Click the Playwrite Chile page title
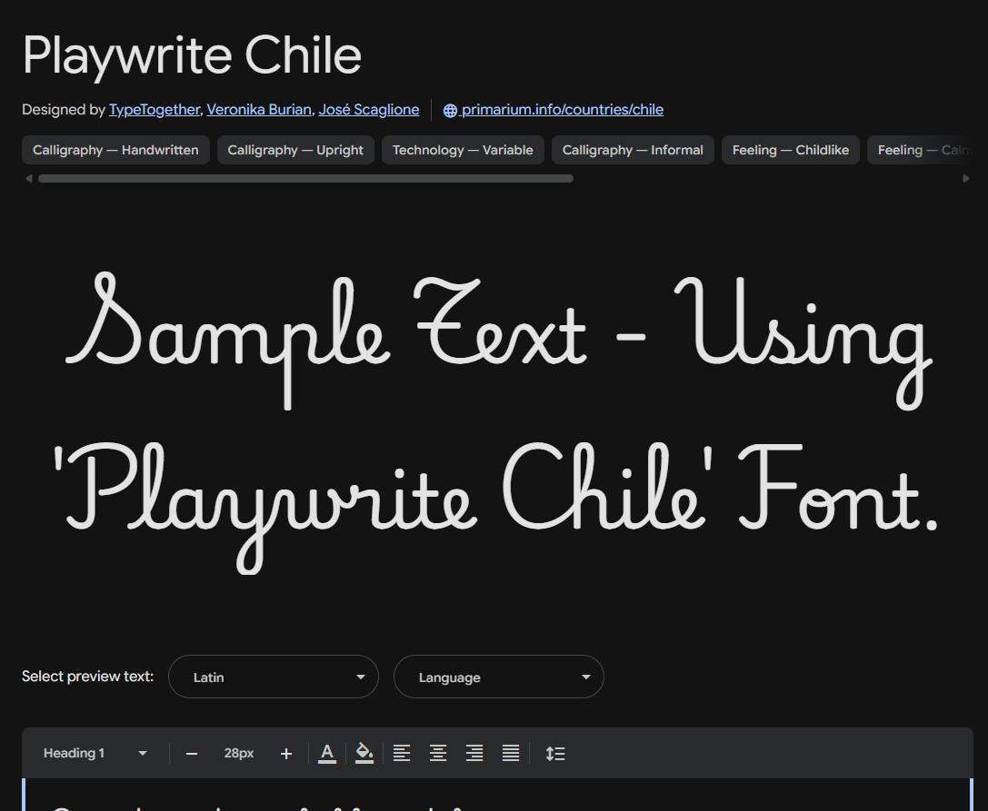Viewport: 988px width, 811px height. tap(192, 56)
